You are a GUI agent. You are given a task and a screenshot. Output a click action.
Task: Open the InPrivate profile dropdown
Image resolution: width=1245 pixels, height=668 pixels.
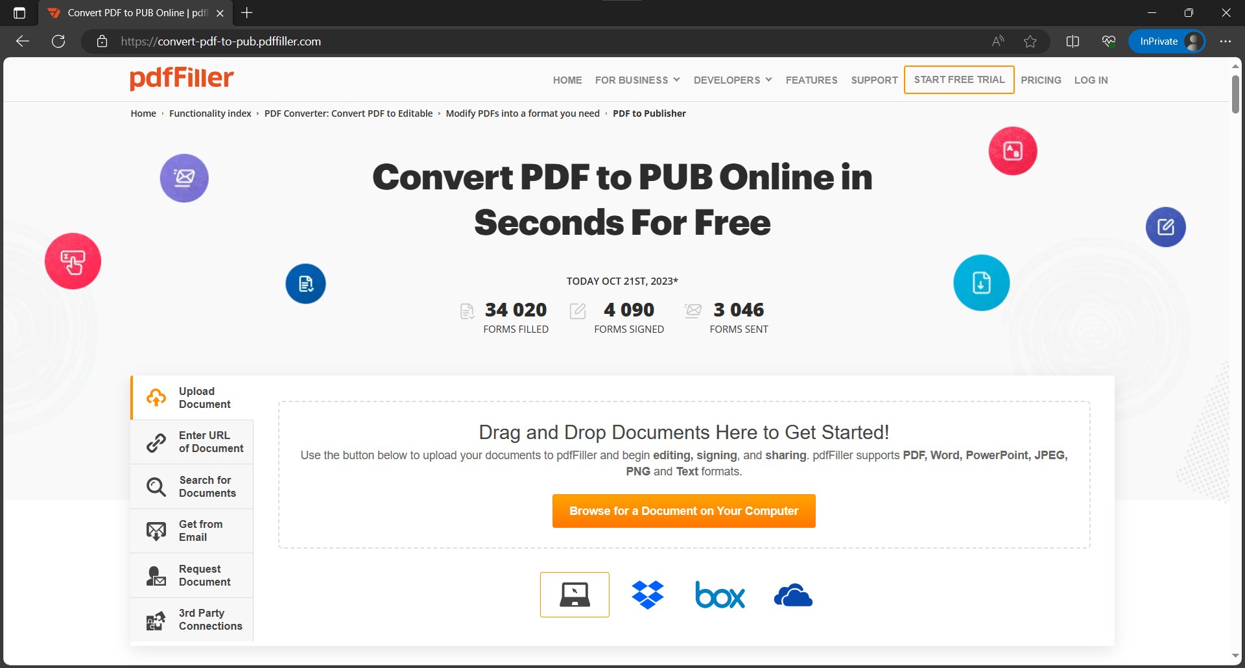tap(1167, 41)
